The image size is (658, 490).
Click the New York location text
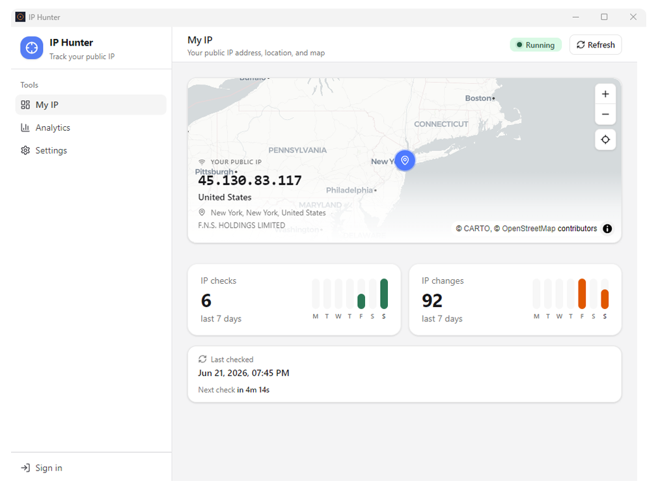(x=268, y=213)
